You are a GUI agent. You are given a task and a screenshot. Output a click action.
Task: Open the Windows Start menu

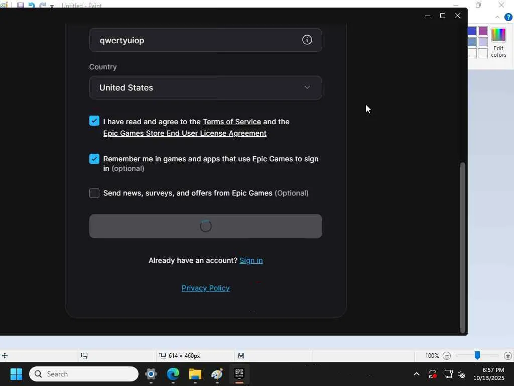pos(16,374)
